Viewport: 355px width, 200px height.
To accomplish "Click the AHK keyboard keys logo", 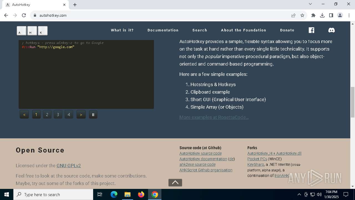I will tap(32, 31).
